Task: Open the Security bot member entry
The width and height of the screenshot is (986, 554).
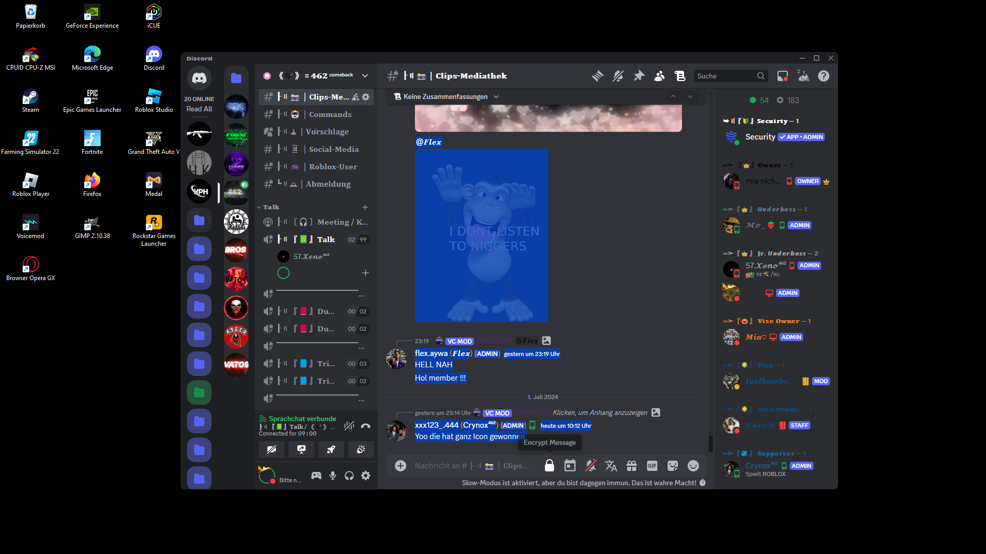Action: [776, 137]
